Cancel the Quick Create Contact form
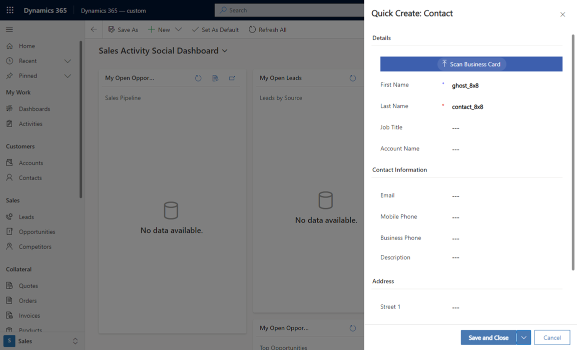Image resolution: width=577 pixels, height=350 pixels. (552, 337)
